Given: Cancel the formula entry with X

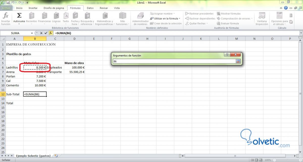Looking at the screenshot, I should (x=41, y=33).
